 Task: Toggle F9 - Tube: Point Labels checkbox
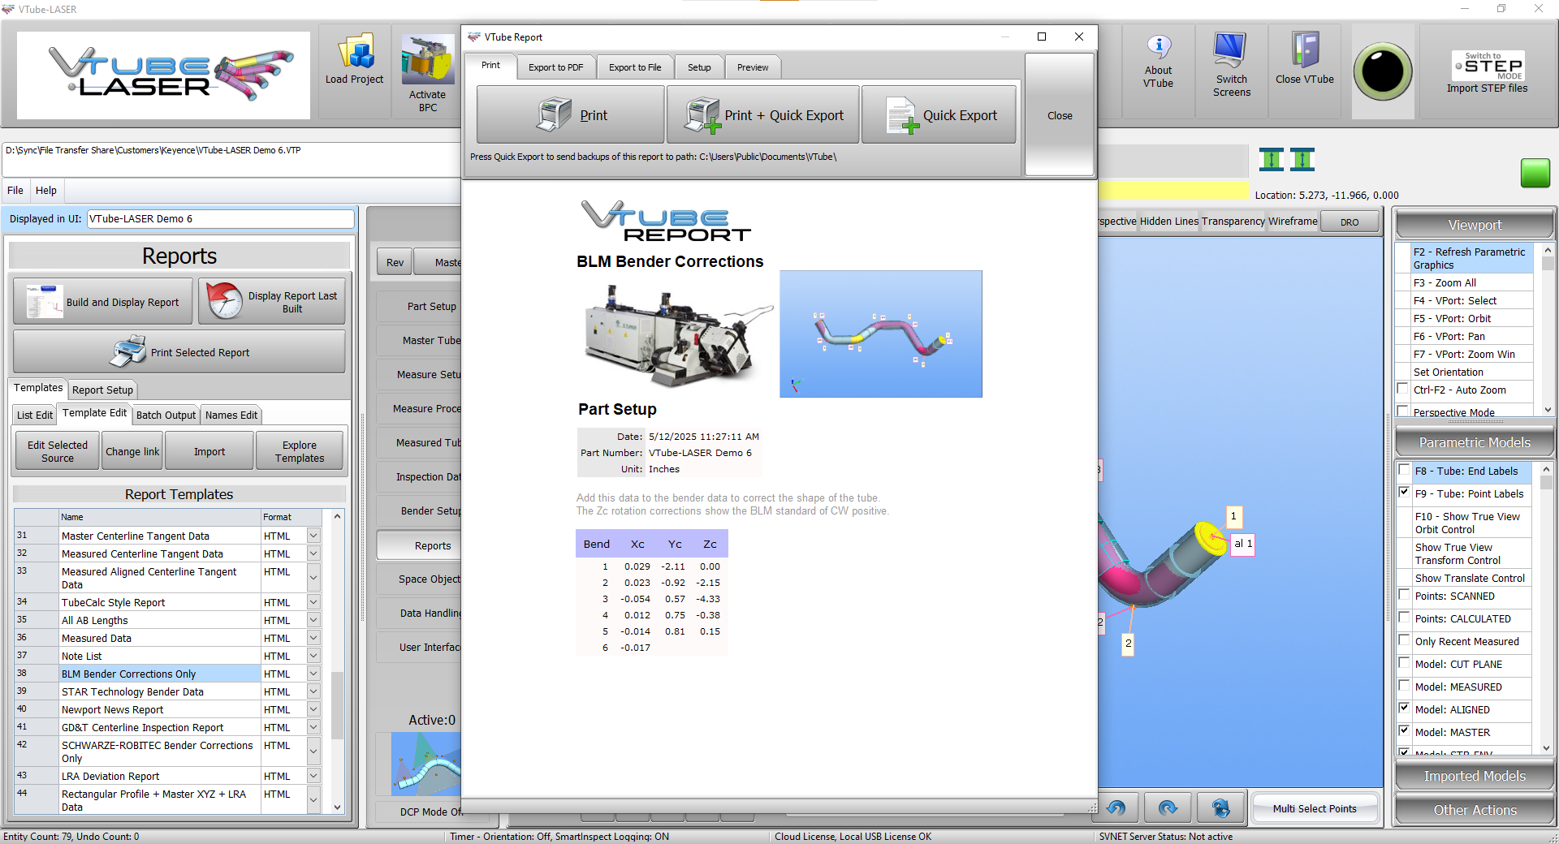pos(1405,493)
